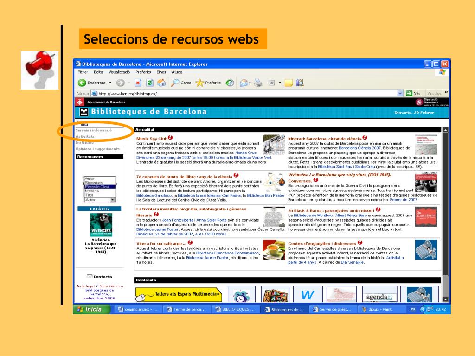Open Avís legal footer link
The height and width of the screenshot is (356, 475).
85,286
